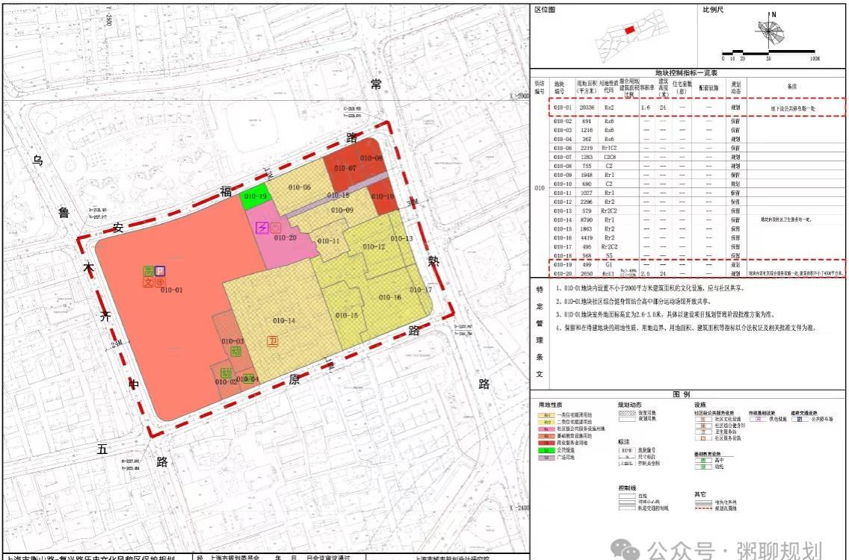Click the green 高 high-school icon in parcel 010-01
The height and width of the screenshot is (560, 849).
pyautogui.click(x=148, y=271)
